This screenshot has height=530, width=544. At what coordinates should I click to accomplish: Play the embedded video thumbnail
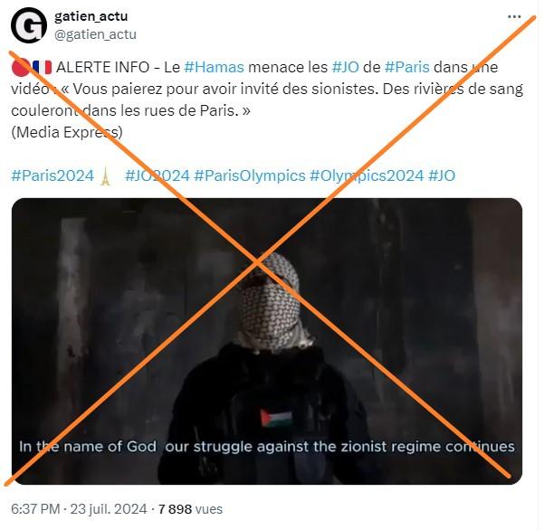pos(267,341)
